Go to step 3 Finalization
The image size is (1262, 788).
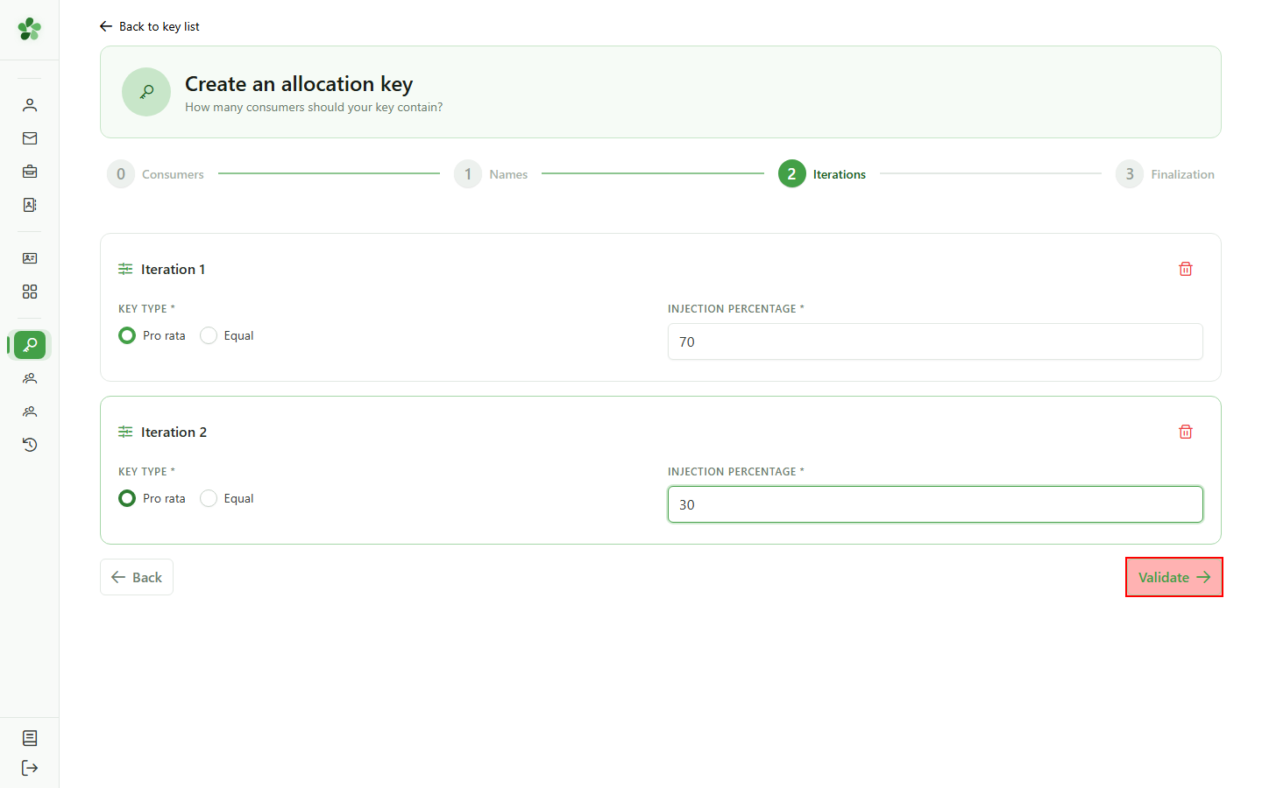click(1166, 174)
